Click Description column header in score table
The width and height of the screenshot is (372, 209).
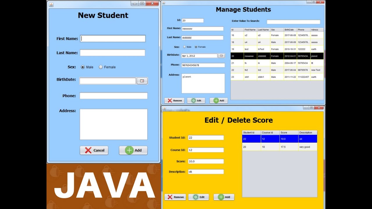click(x=308, y=132)
